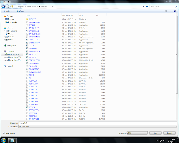Viewport: 179px width, 143px height.
Task: Open recent locations dropdown beside Forward arrow
Action: (10, 6)
